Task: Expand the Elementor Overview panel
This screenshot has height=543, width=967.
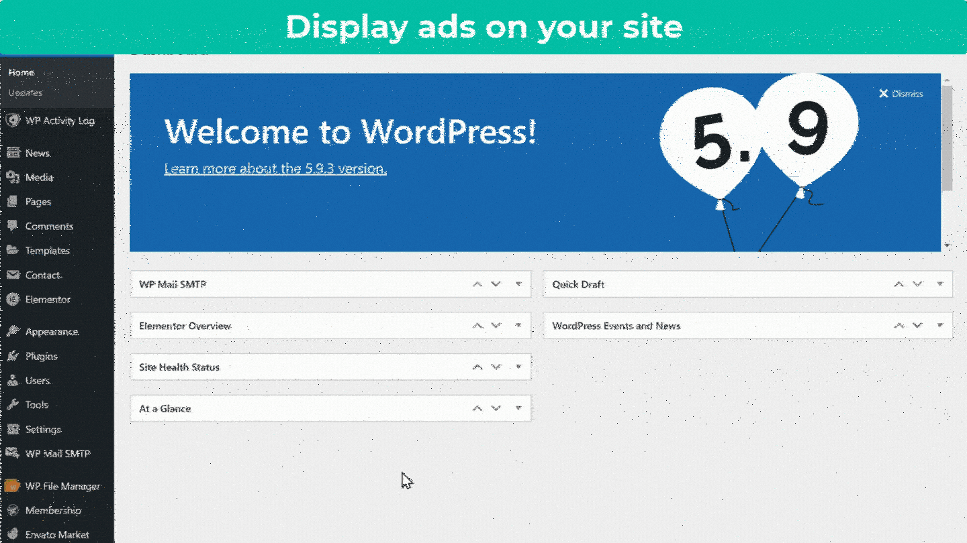Action: point(518,326)
